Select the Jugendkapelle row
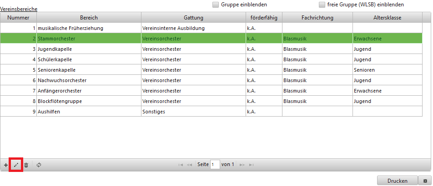The width and height of the screenshot is (433, 186). coord(89,49)
